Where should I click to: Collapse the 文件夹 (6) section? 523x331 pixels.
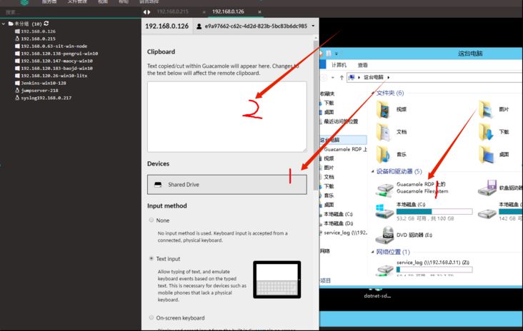pyautogui.click(x=372, y=93)
